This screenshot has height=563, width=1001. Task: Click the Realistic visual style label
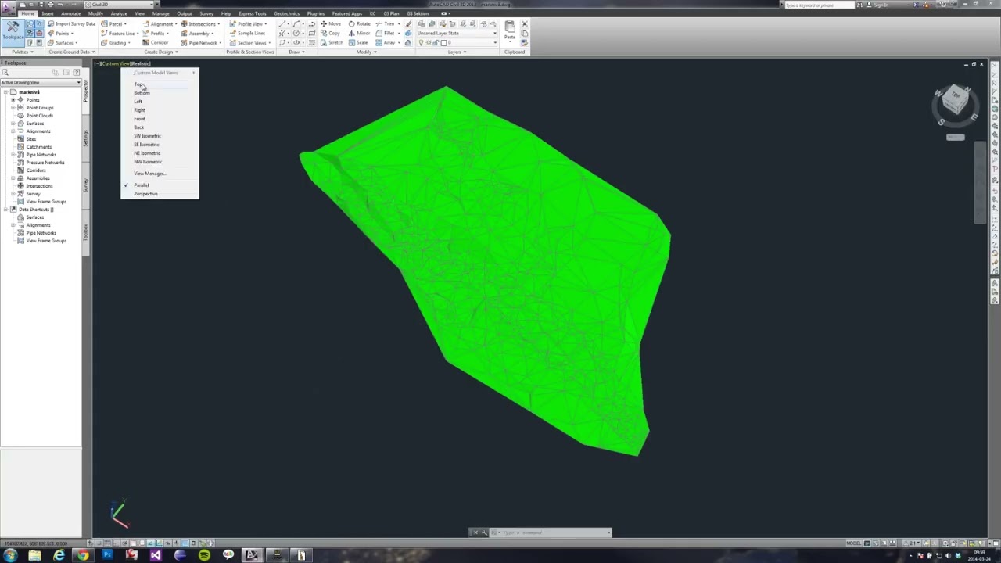pos(141,63)
